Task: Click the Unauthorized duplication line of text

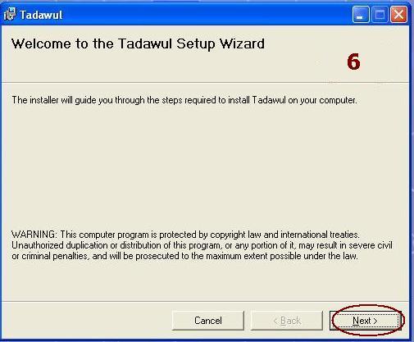Action: click(x=202, y=245)
